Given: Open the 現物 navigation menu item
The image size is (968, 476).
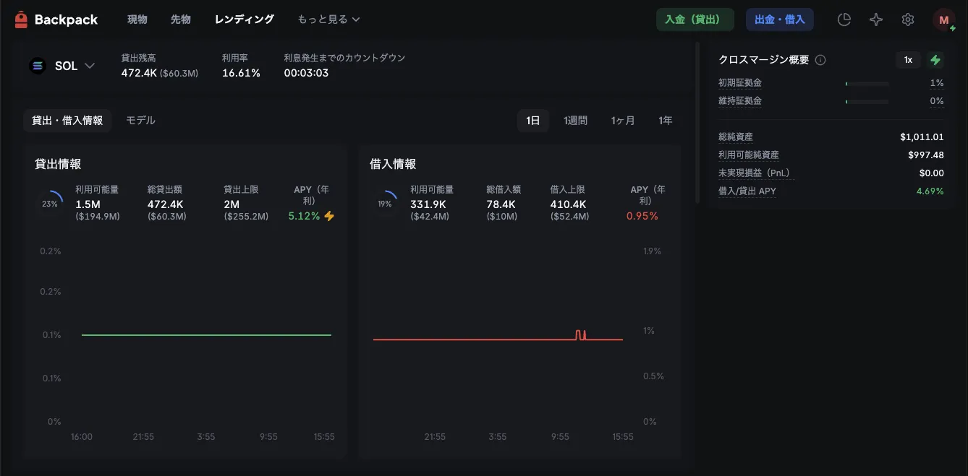Looking at the screenshot, I should [137, 20].
